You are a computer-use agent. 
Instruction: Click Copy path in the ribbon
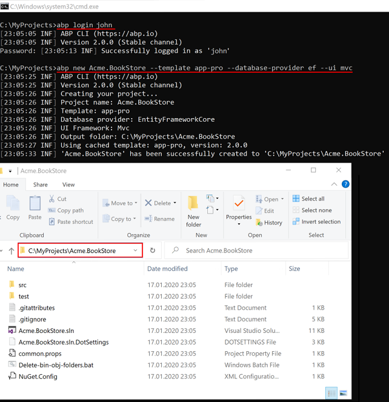66,211
